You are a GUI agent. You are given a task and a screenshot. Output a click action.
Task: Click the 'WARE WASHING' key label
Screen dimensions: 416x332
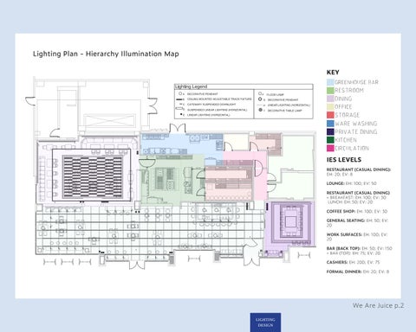coord(356,124)
